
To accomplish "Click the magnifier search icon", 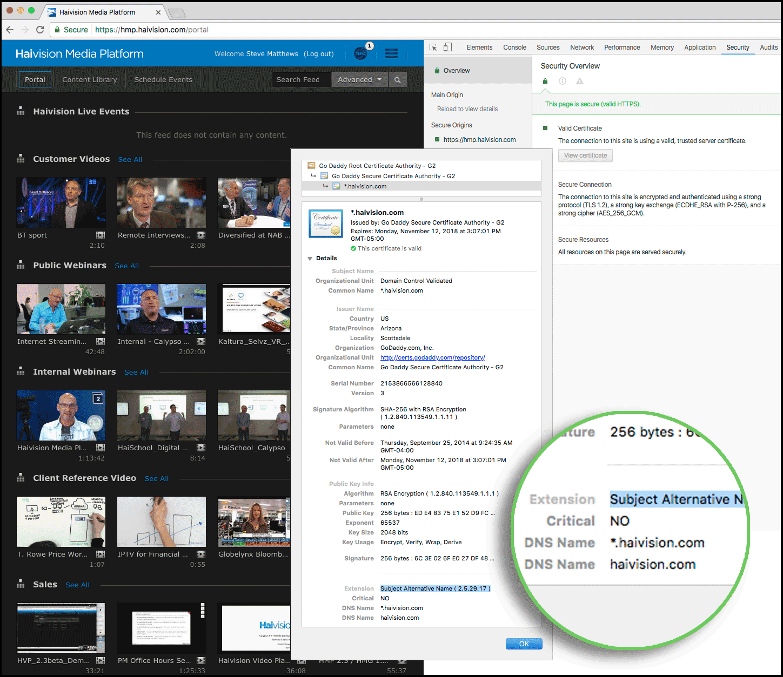I will (x=398, y=80).
